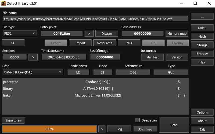Viewport: 215px width, 134px height.
Task: Show the .NET information
Action: (x=129, y=43)
